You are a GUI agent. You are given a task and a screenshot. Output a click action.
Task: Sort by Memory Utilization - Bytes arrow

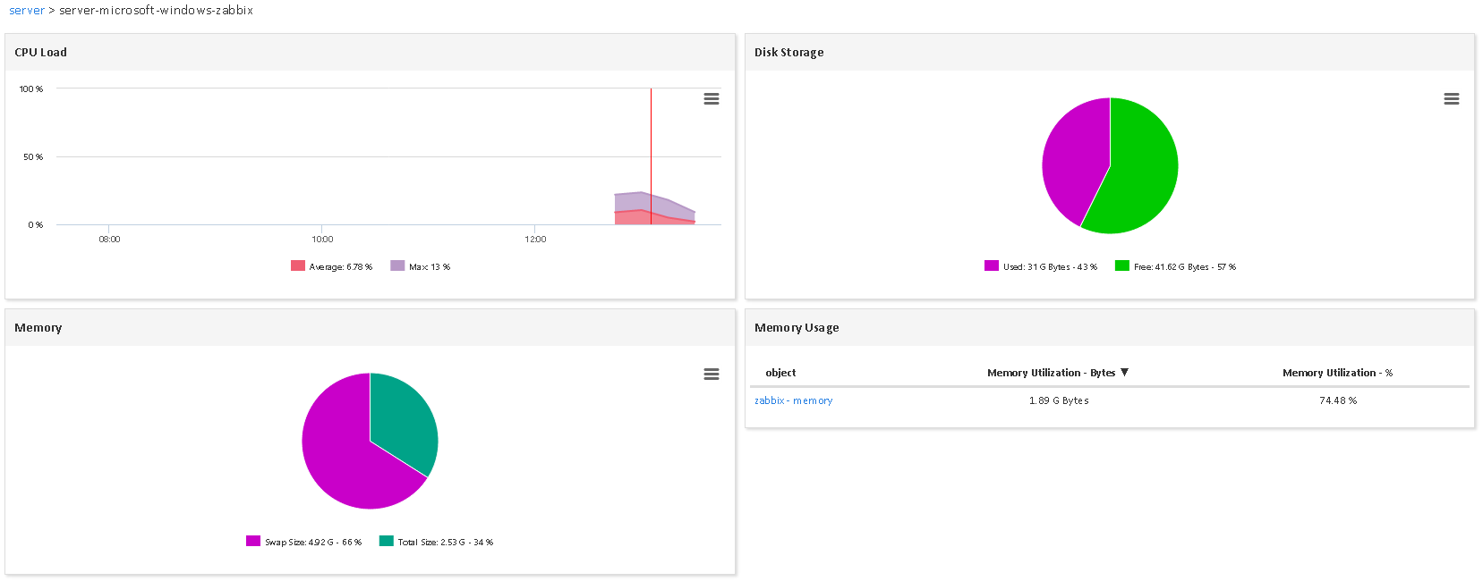coord(1125,373)
